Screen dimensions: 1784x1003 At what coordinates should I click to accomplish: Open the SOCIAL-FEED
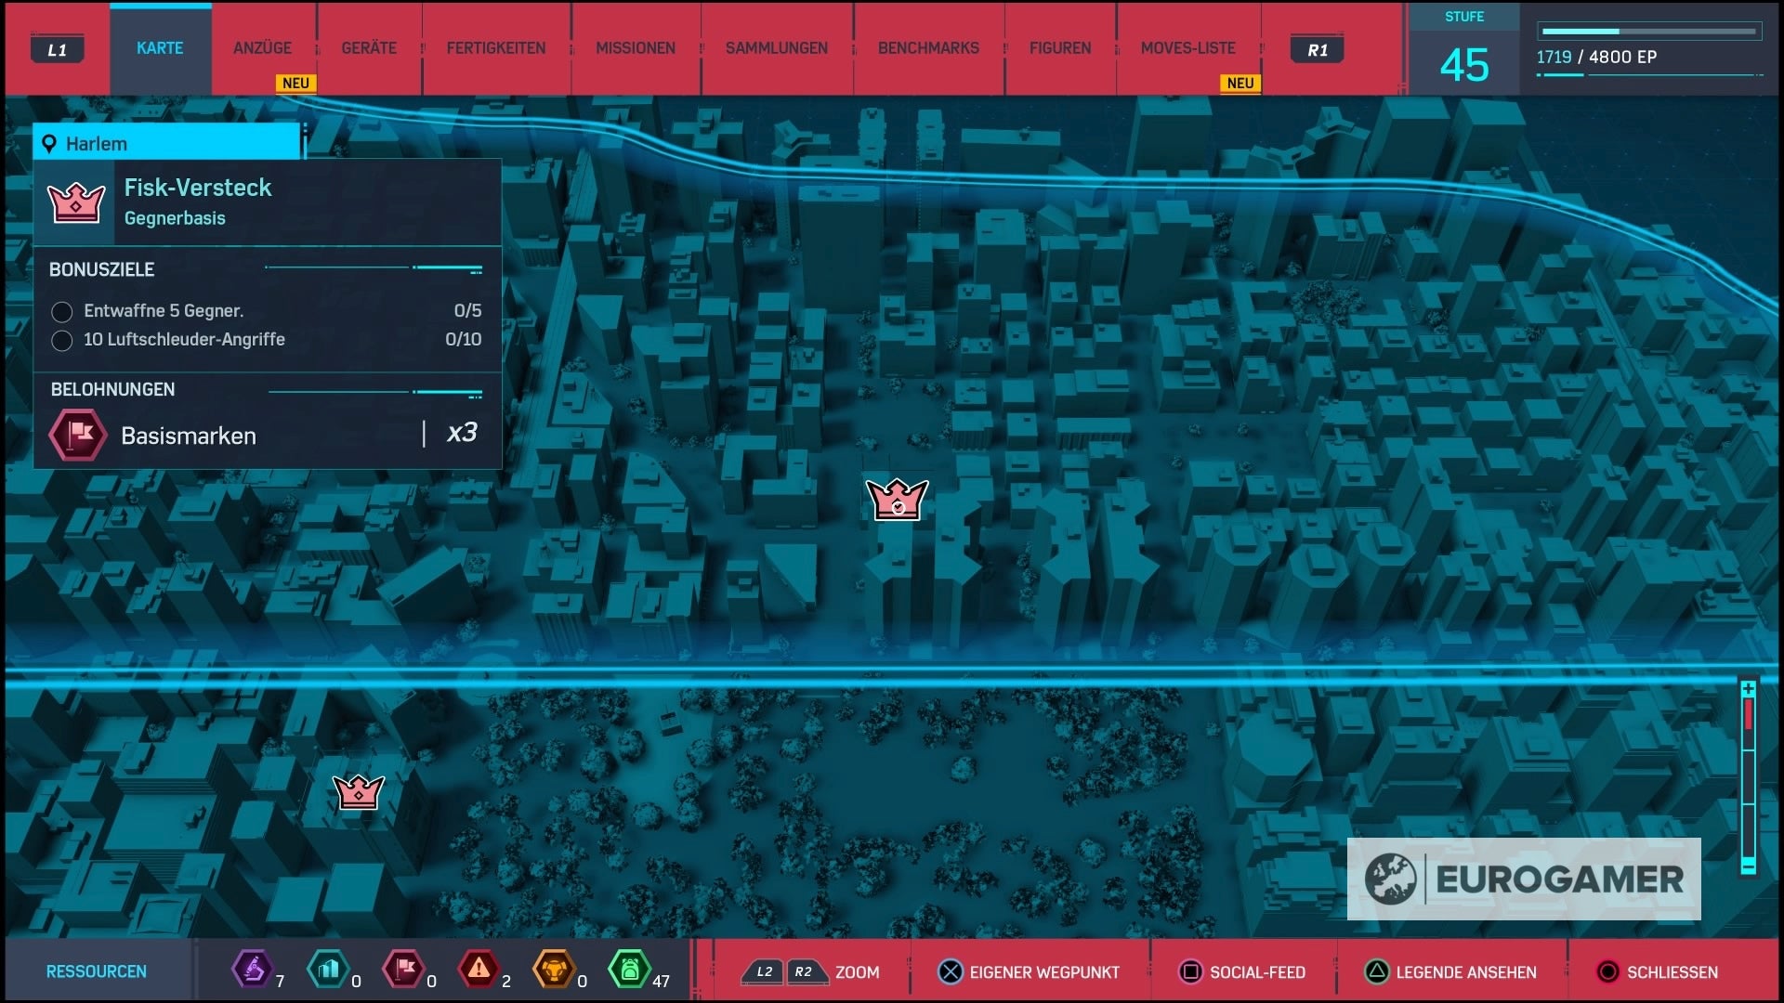[x=1257, y=972]
